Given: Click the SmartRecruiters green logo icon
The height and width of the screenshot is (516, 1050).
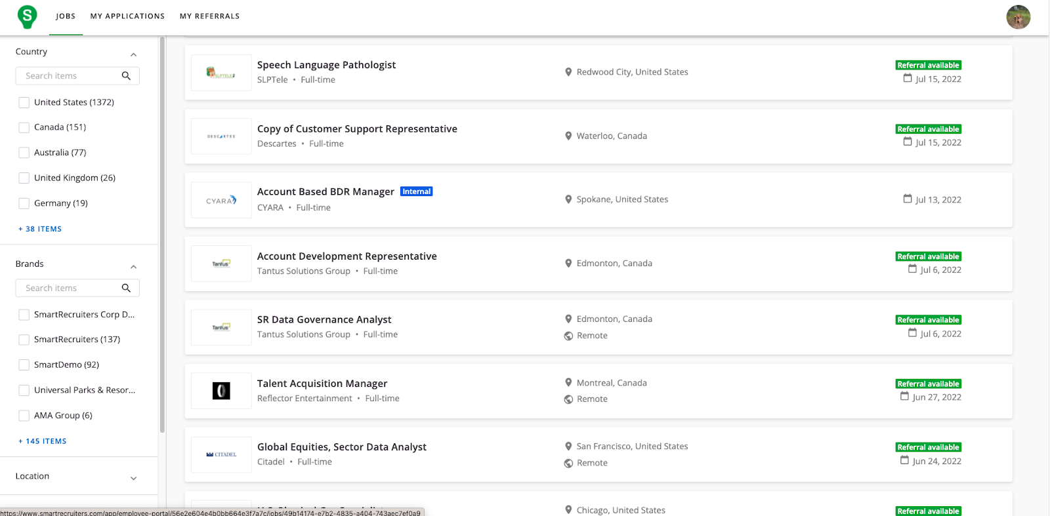Looking at the screenshot, I should [27, 16].
